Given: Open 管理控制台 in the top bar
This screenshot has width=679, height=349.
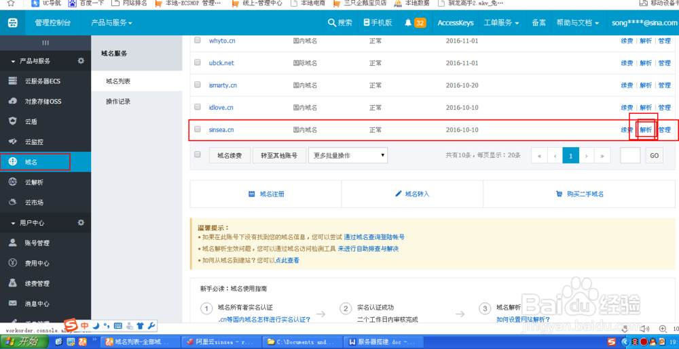Looking at the screenshot, I should pos(53,23).
